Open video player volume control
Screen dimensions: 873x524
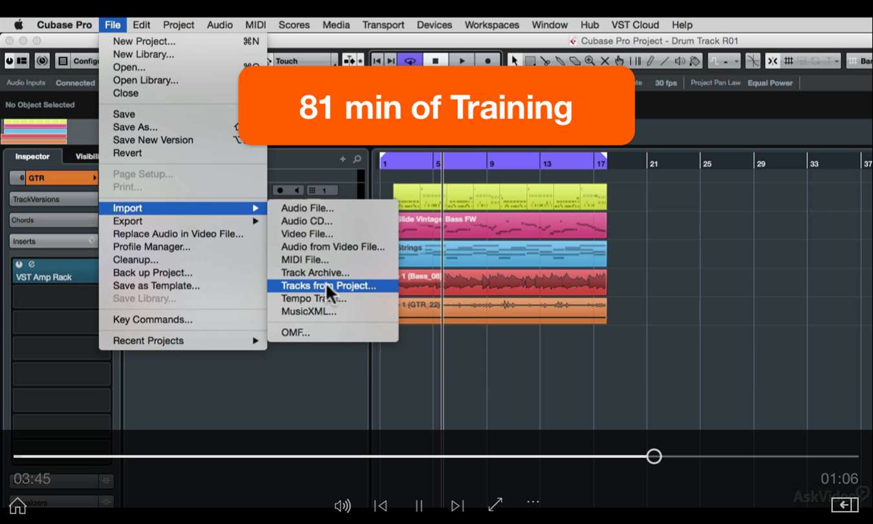(x=342, y=506)
